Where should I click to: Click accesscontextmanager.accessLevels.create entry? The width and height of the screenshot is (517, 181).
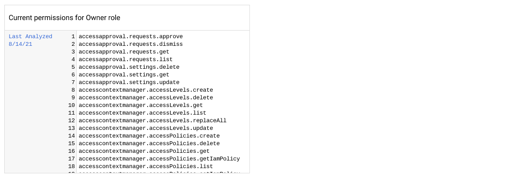(x=146, y=90)
